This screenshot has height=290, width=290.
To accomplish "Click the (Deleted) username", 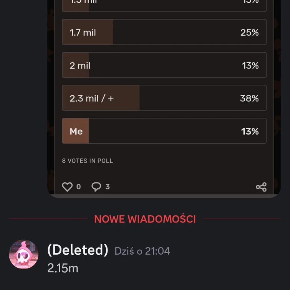I will click(78, 250).
